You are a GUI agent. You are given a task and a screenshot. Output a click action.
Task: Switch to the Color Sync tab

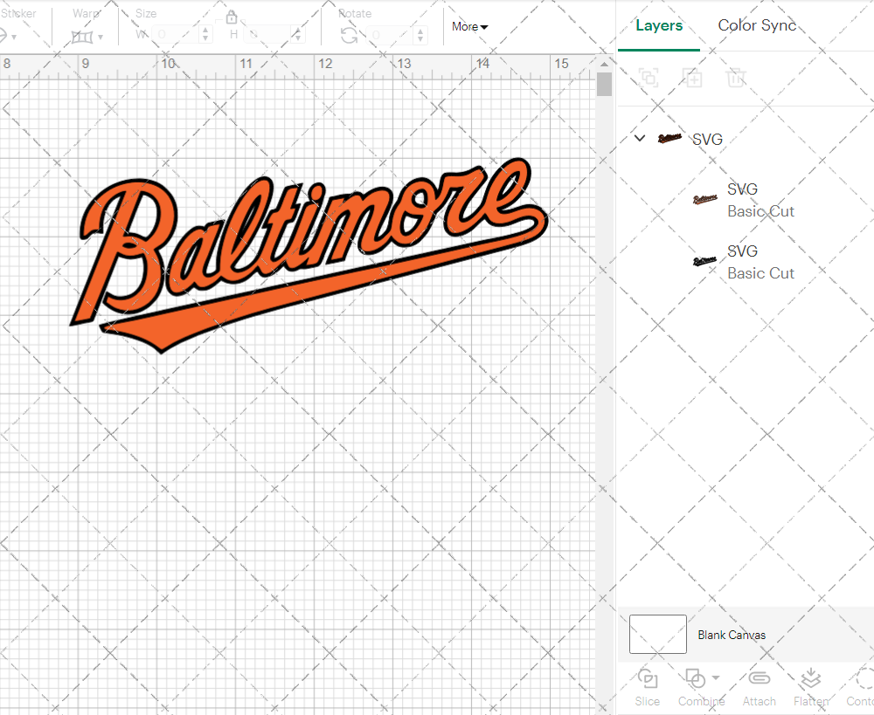(757, 25)
